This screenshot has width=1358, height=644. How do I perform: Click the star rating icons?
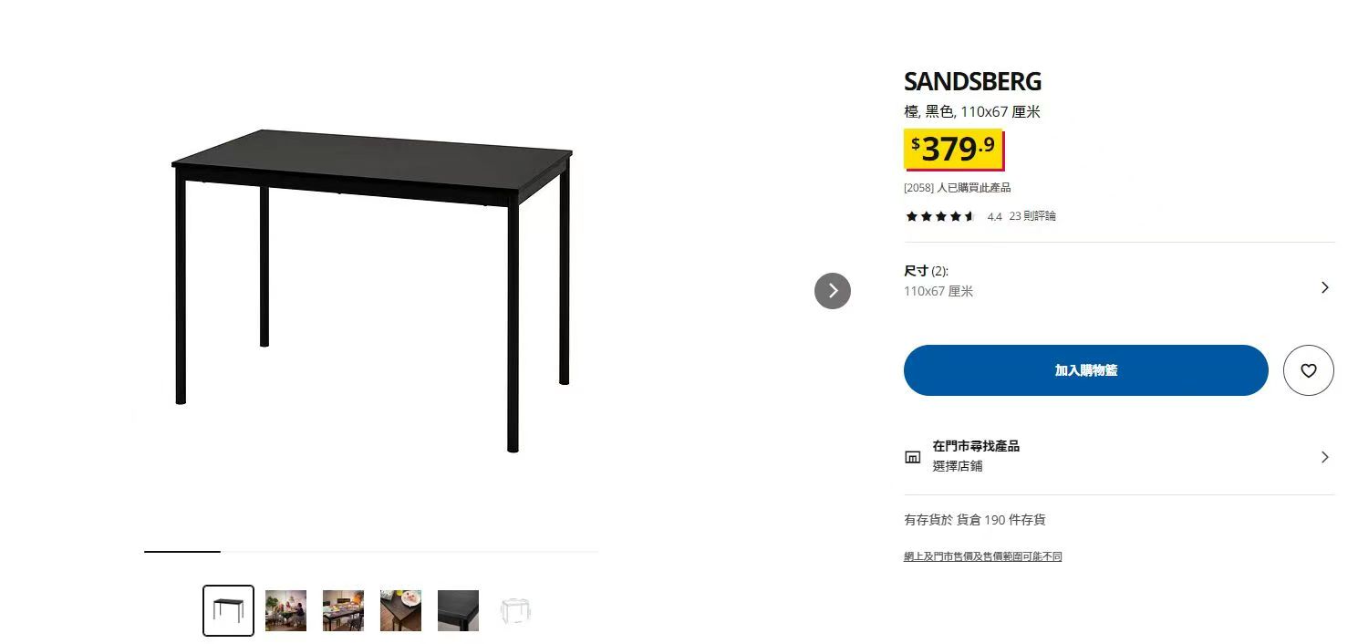click(x=940, y=216)
